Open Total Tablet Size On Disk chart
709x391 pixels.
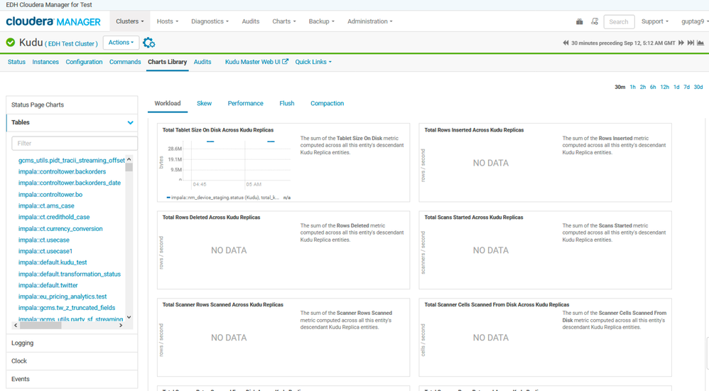pyautogui.click(x=218, y=130)
